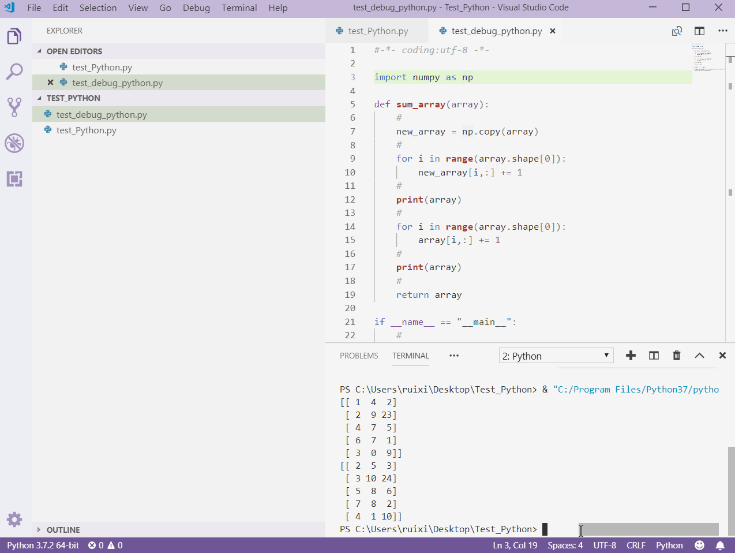Close the test_debug_python.py editor tab
The height and width of the screenshot is (553, 735).
[553, 31]
